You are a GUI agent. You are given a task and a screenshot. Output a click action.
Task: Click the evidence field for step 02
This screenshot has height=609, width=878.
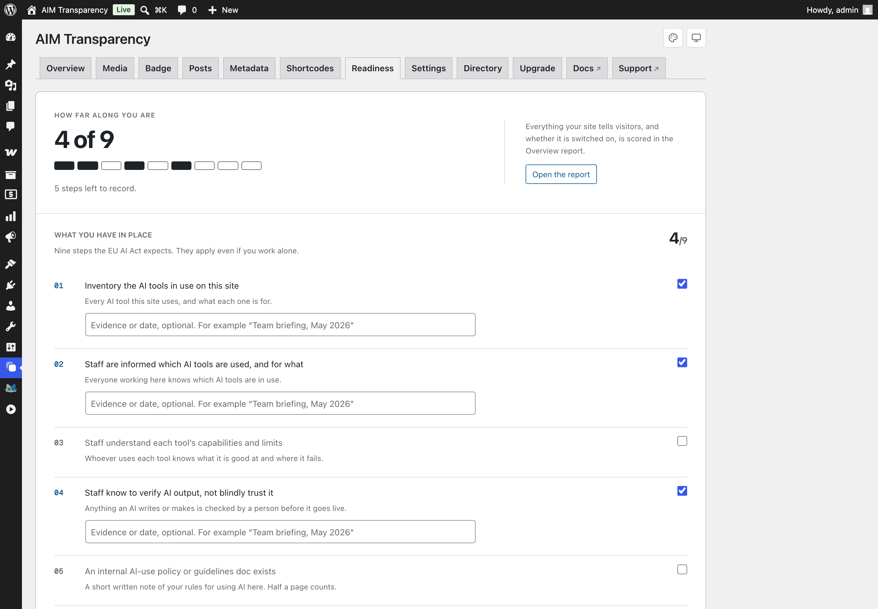click(280, 403)
